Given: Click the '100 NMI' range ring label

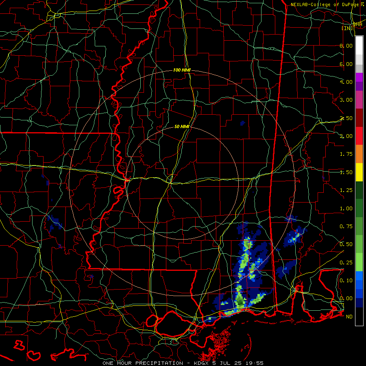Looking at the screenshot, I should [182, 70].
